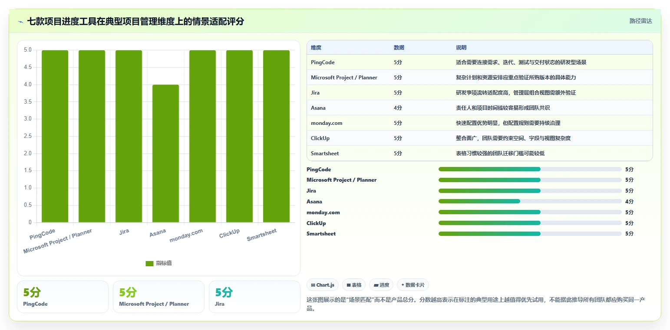Image resolution: width=670 pixels, height=330 pixels.
Task: Click the PingCode progress bar
Action: [530, 169]
